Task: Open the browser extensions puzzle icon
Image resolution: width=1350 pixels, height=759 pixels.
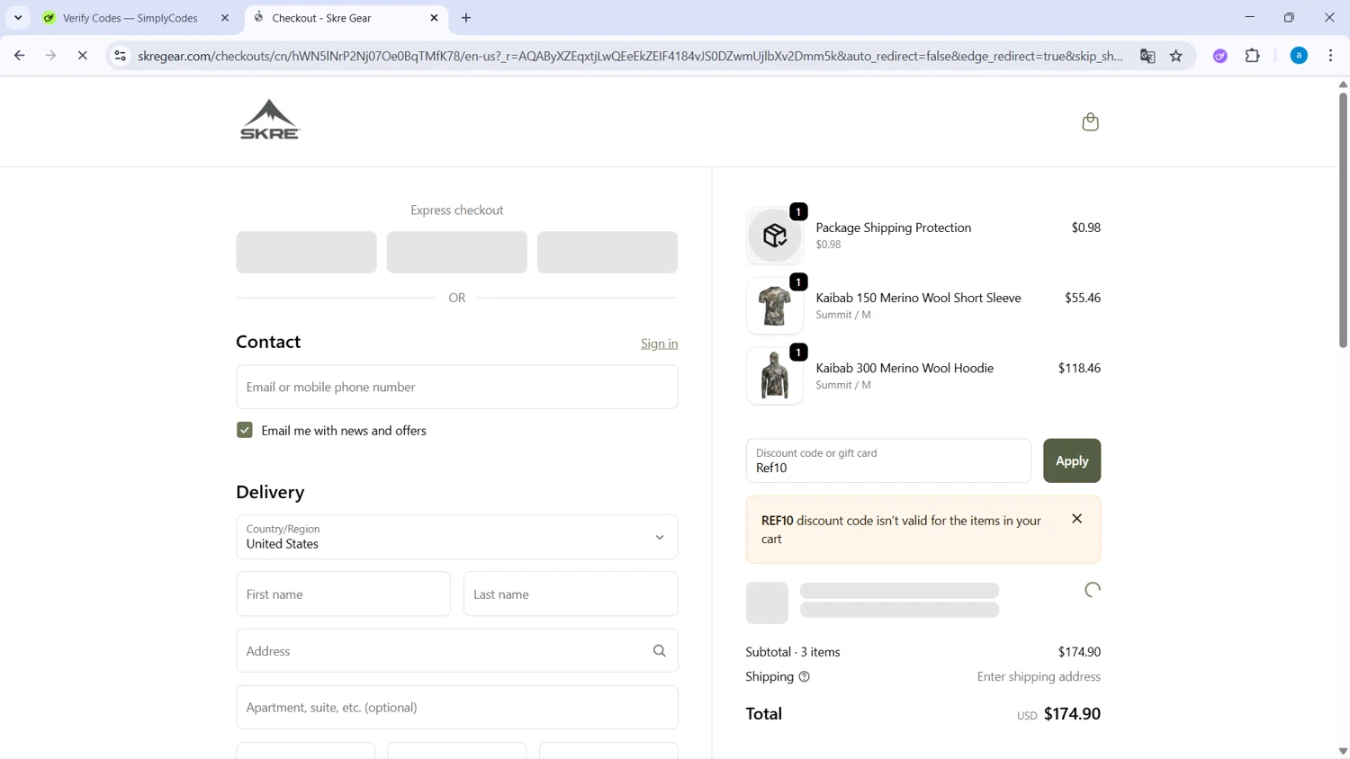Action: (x=1253, y=56)
